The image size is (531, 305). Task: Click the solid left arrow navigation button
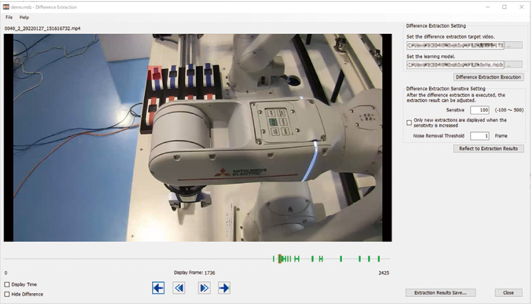tap(158, 288)
